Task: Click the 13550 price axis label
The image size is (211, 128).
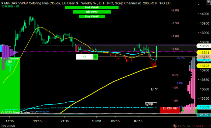Action: 205,98
